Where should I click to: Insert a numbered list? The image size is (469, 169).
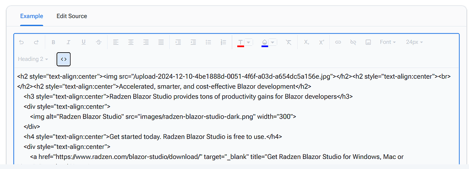click(224, 42)
